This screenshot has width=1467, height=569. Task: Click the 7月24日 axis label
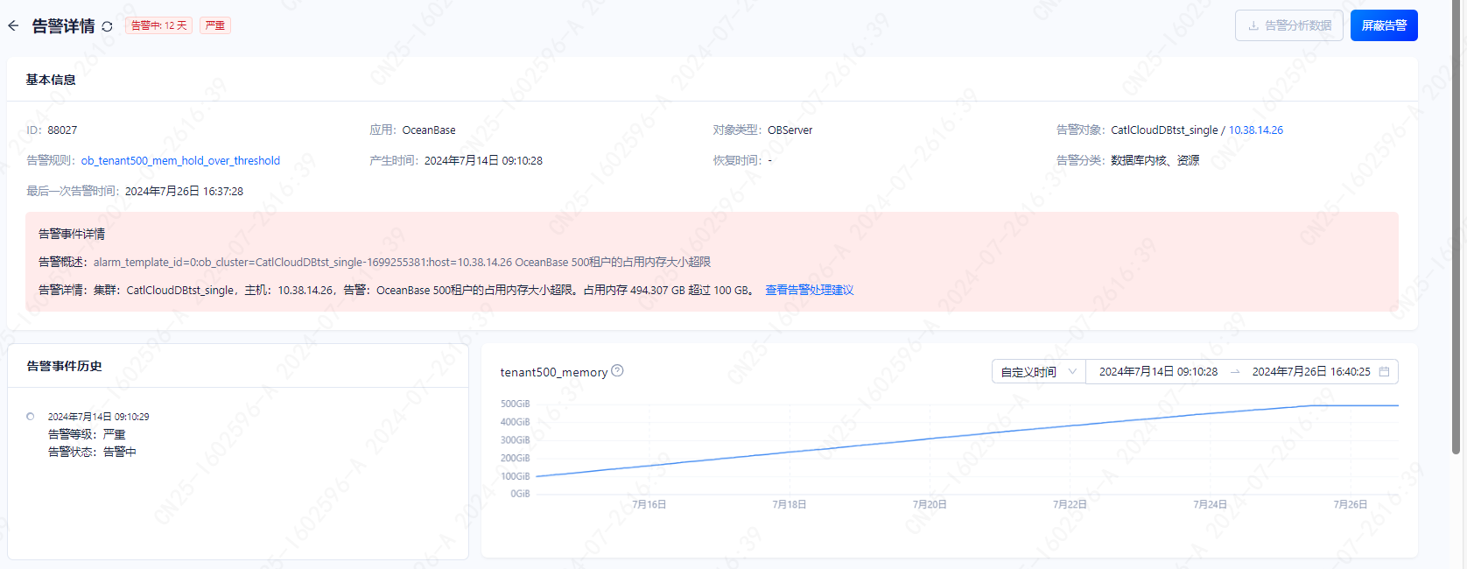pos(1210,504)
